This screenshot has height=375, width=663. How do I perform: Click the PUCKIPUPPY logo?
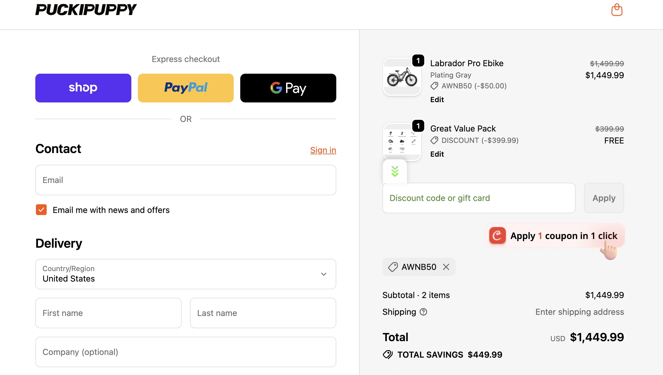(86, 10)
